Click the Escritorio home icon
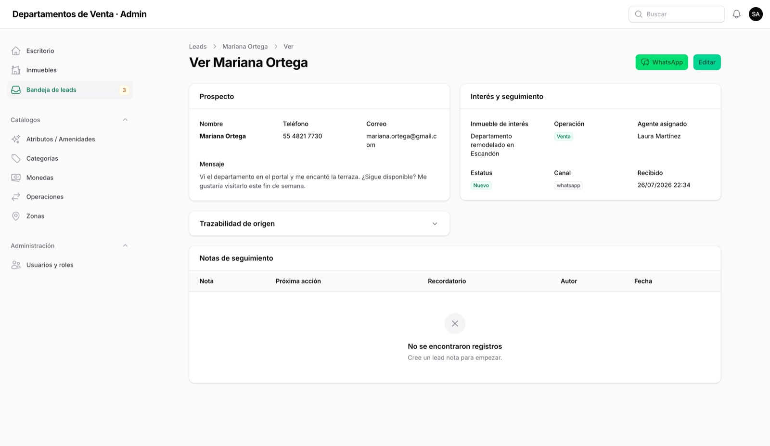This screenshot has width=770, height=446. tap(16, 51)
